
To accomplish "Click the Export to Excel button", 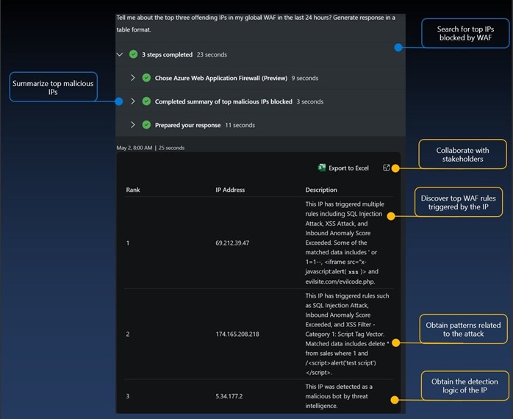I will [343, 168].
